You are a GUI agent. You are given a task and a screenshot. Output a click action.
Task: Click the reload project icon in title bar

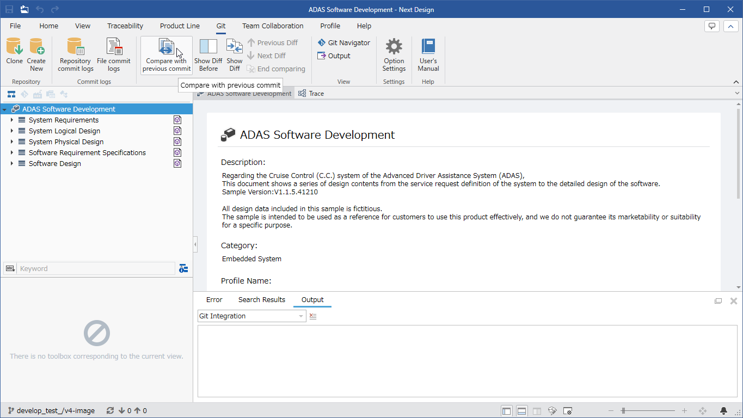pyautogui.click(x=24, y=9)
